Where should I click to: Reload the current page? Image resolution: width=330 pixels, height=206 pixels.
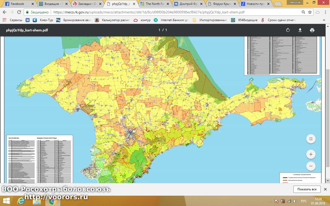[x=19, y=12]
